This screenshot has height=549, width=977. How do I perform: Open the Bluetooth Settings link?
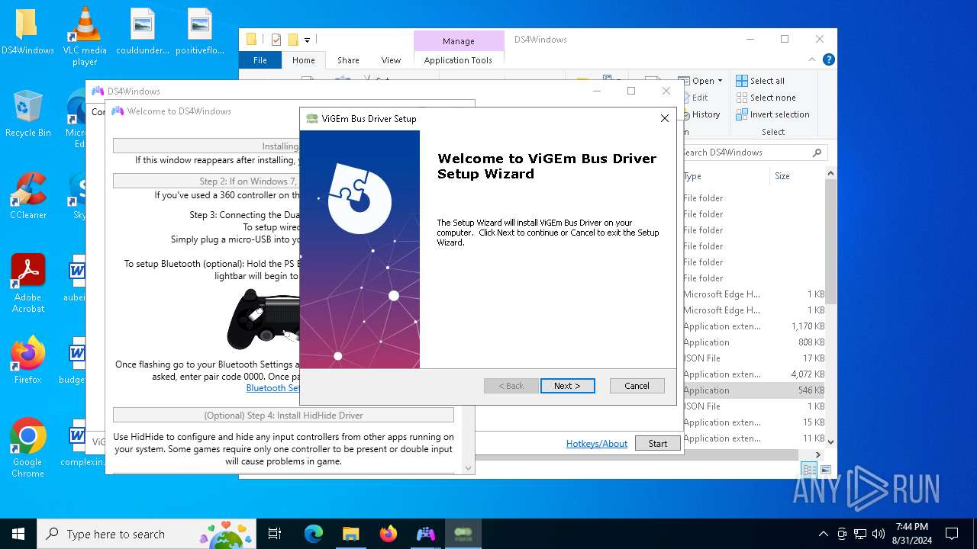point(272,388)
